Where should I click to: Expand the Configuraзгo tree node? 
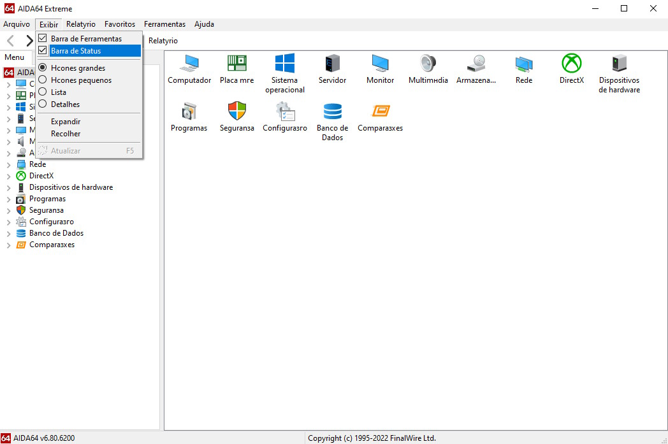(8, 222)
